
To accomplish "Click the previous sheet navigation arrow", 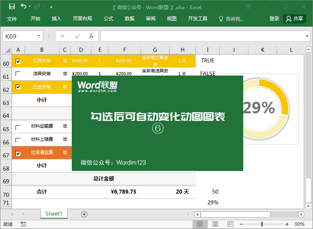I will point(12,214).
